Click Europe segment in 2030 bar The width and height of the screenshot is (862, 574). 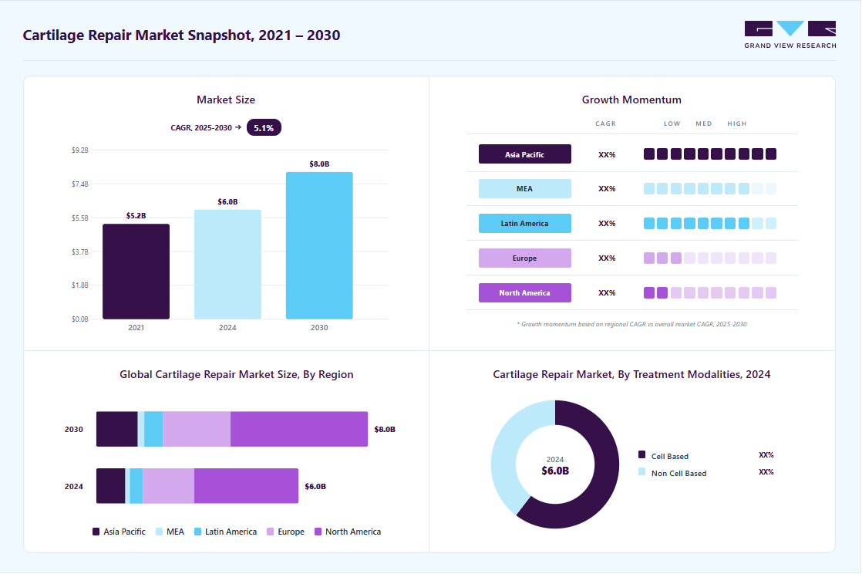pyautogui.click(x=197, y=429)
